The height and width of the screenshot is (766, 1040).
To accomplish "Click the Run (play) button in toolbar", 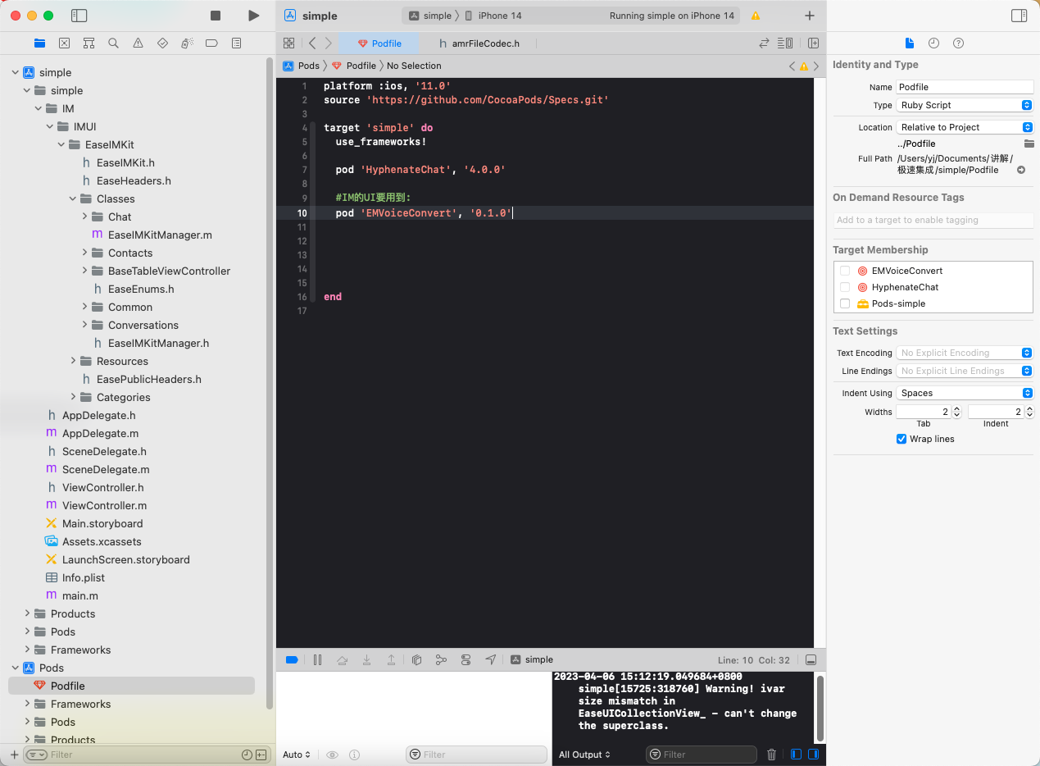I will 253,16.
